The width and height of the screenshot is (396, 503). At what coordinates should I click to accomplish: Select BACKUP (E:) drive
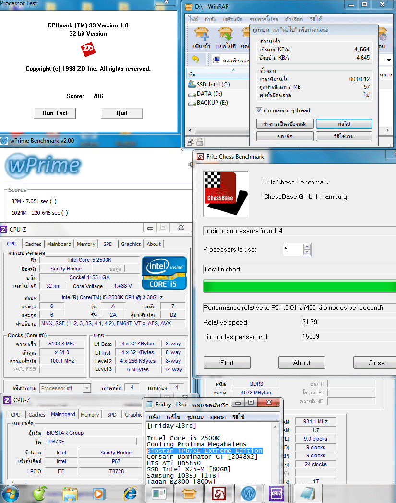pos(208,103)
